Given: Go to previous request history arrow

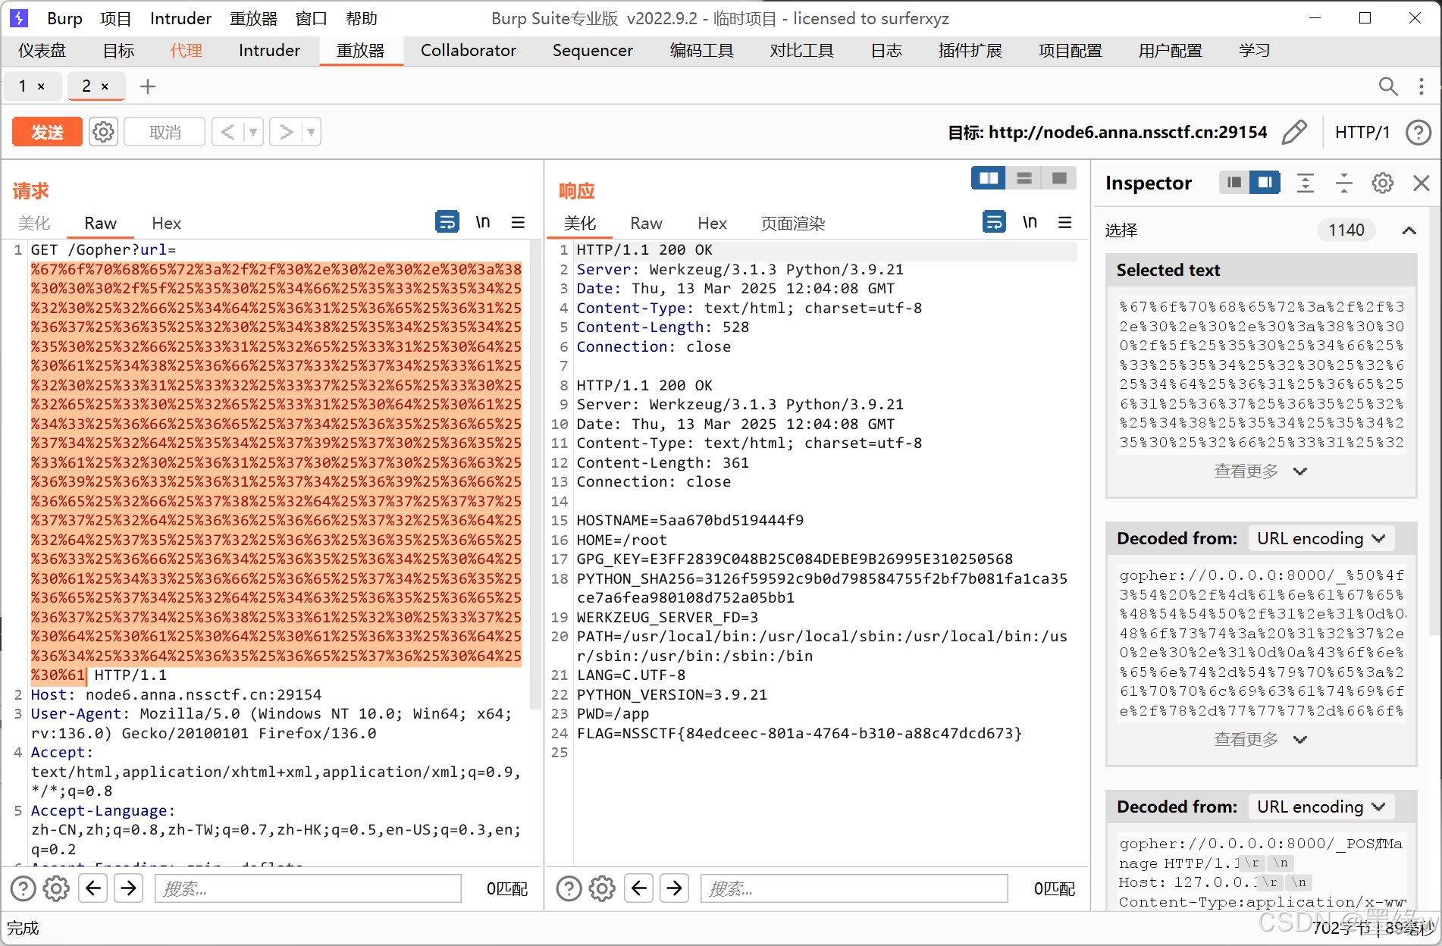Looking at the screenshot, I should coord(227,132).
